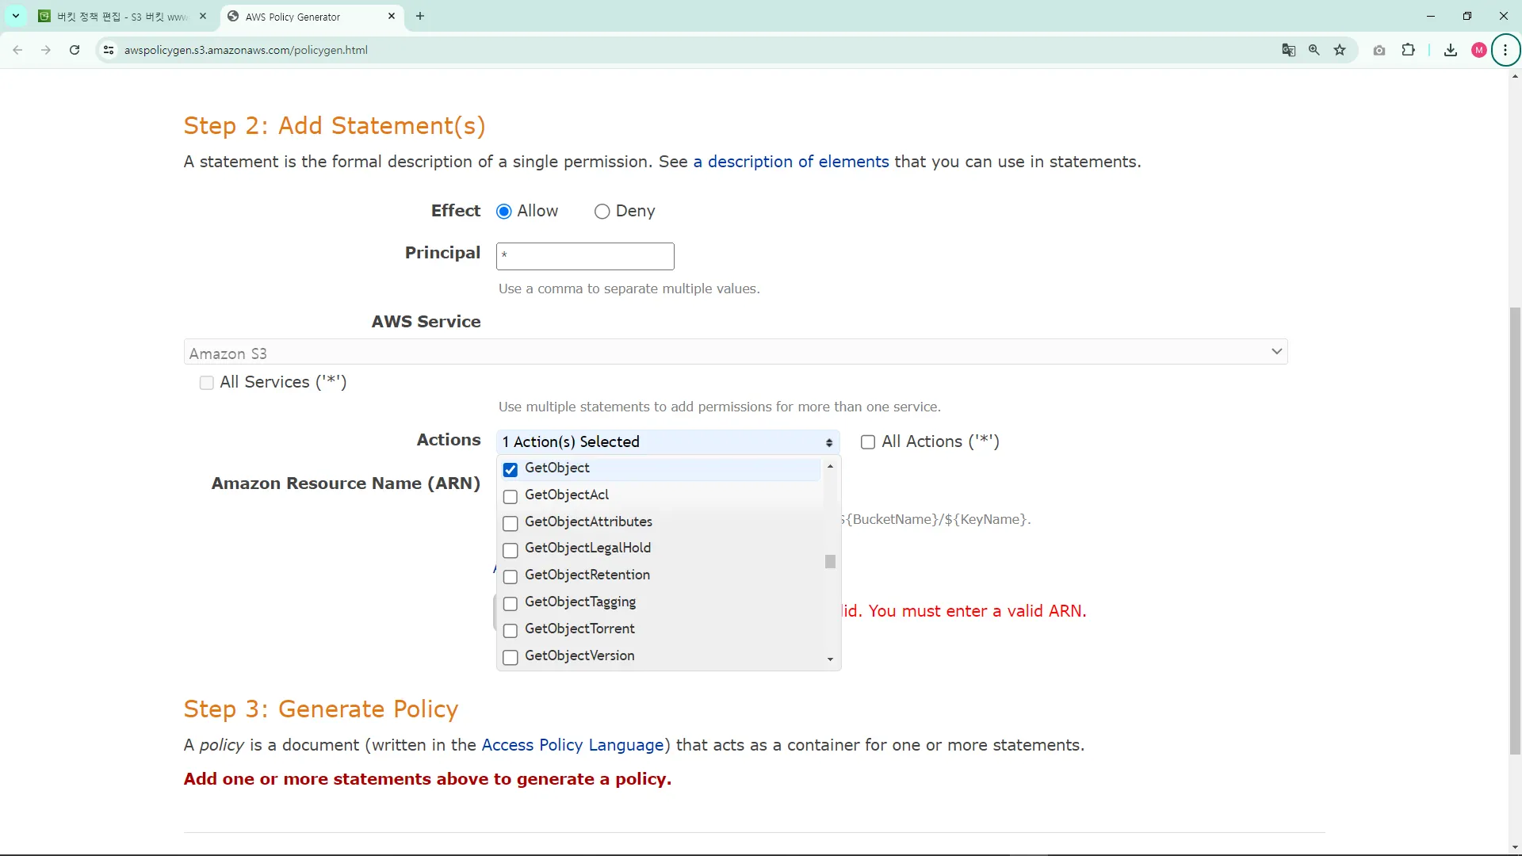Check the GetObjectAcl action checkbox
This screenshot has width=1522, height=856.
[511, 497]
